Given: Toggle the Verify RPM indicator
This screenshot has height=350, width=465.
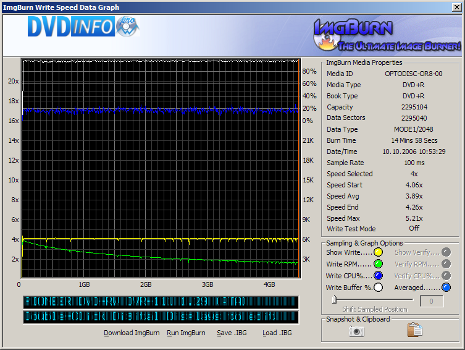Looking at the screenshot, I should (446, 264).
